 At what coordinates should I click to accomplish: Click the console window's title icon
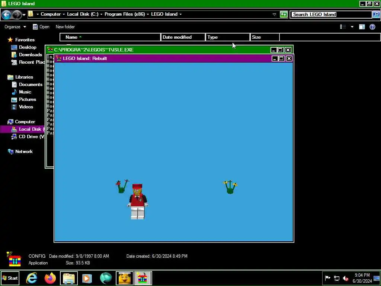50,50
